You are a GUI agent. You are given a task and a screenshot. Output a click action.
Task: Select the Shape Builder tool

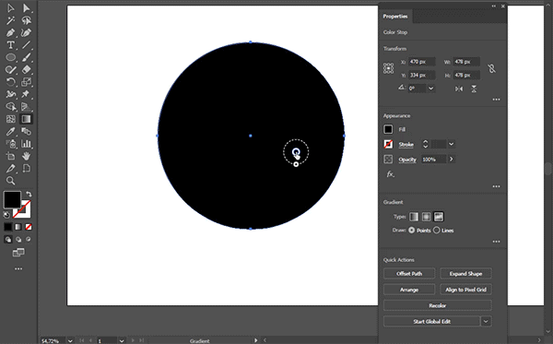coord(10,107)
